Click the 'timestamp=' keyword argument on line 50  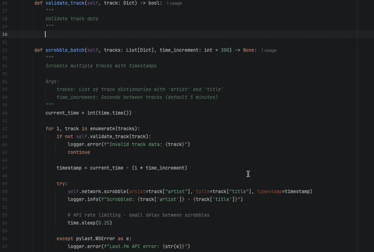(x=271, y=191)
